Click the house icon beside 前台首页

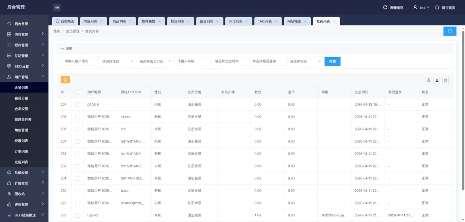437,7
